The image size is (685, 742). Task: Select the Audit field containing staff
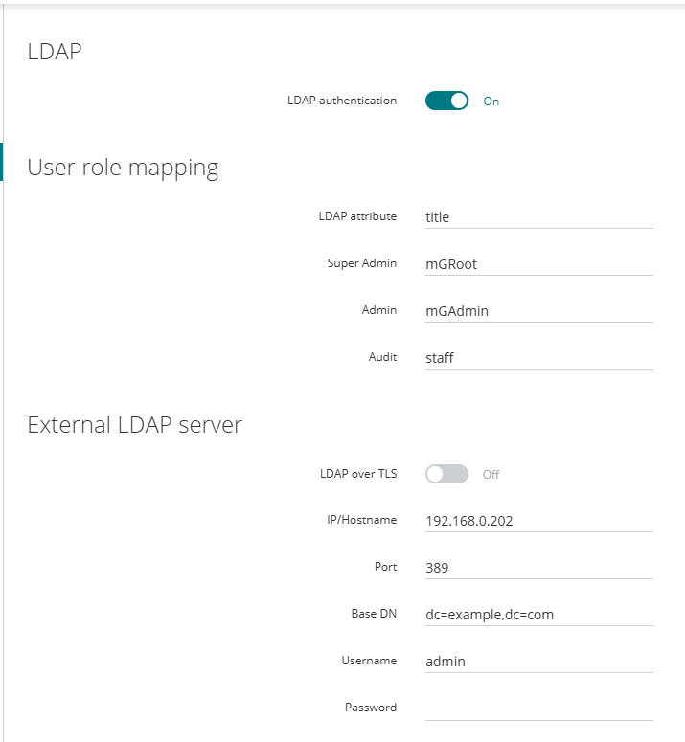(538, 358)
